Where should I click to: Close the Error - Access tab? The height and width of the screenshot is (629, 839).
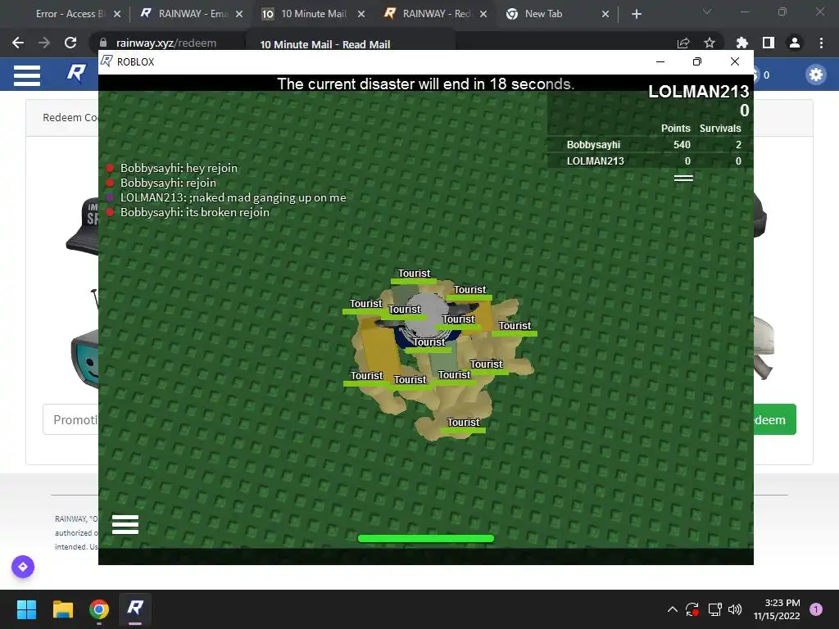(117, 14)
